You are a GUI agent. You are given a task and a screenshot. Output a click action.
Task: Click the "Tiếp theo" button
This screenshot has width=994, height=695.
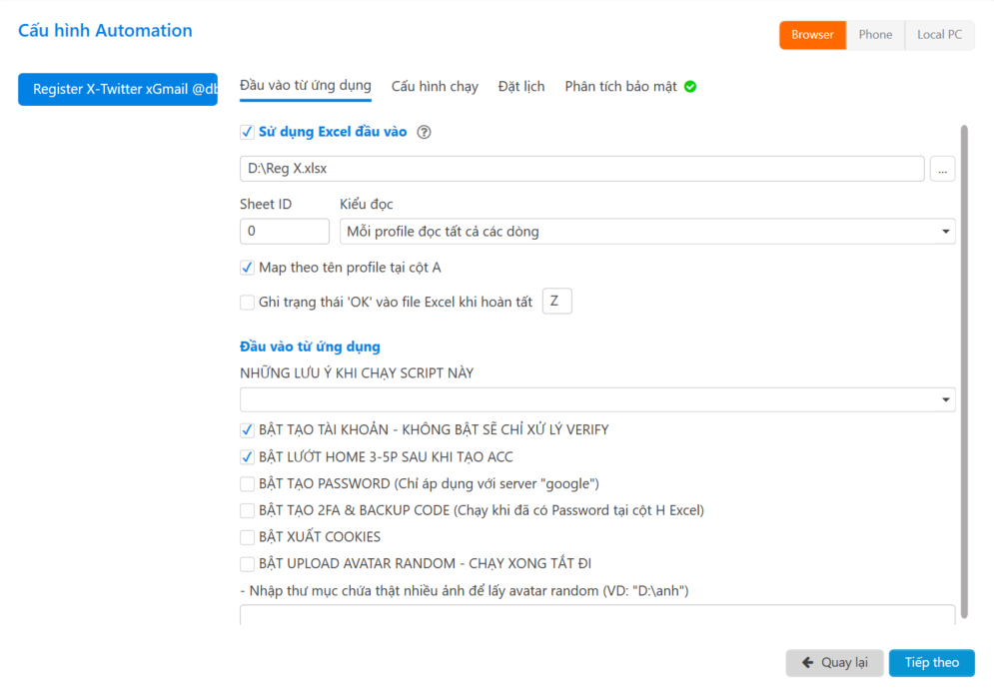click(x=931, y=663)
